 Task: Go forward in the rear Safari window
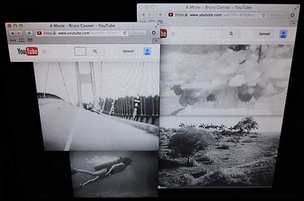[150, 15]
